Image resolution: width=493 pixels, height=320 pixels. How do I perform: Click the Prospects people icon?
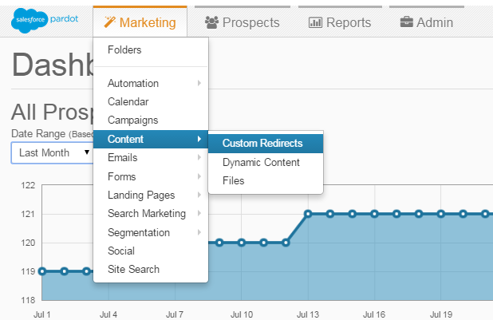point(211,22)
